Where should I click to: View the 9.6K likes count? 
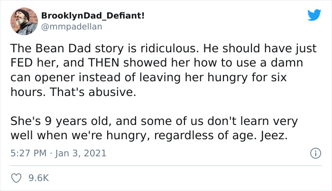[39, 178]
